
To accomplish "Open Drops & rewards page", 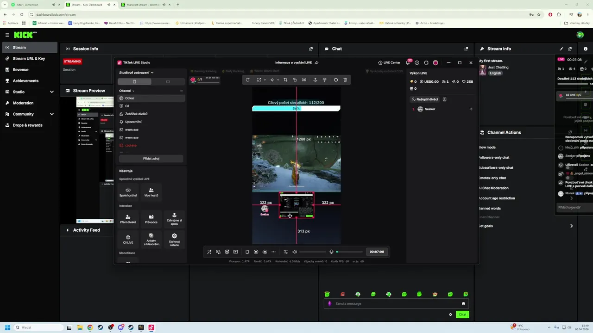I will pos(29,125).
